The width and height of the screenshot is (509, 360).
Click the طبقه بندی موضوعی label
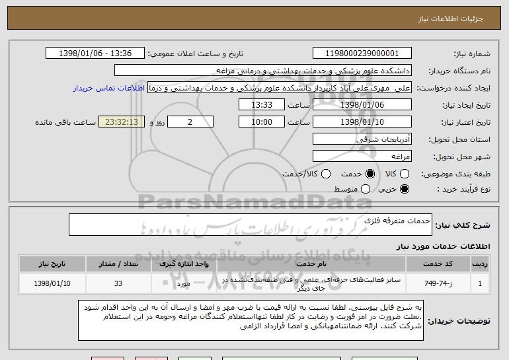(455, 174)
